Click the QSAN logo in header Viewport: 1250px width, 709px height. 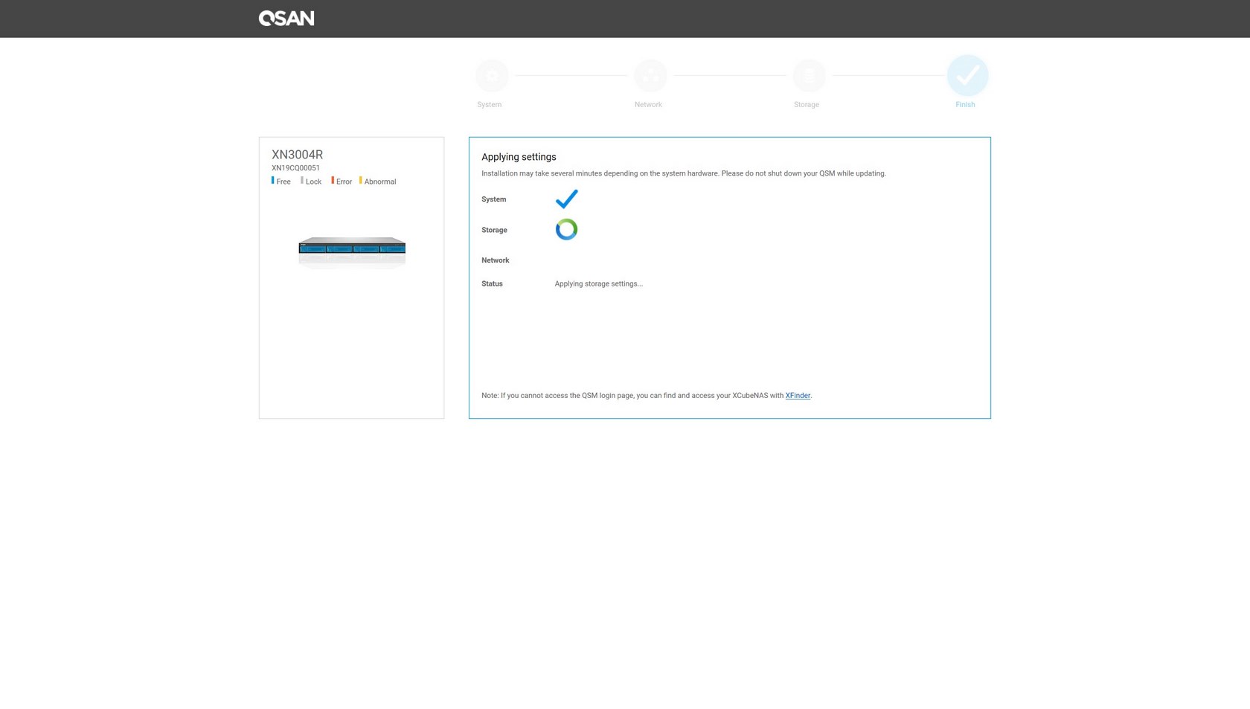tap(286, 19)
